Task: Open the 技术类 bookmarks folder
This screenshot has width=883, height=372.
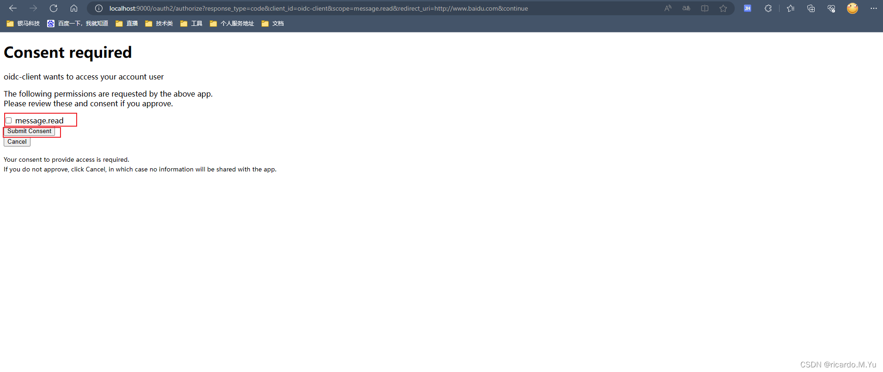Action: pyautogui.click(x=159, y=24)
